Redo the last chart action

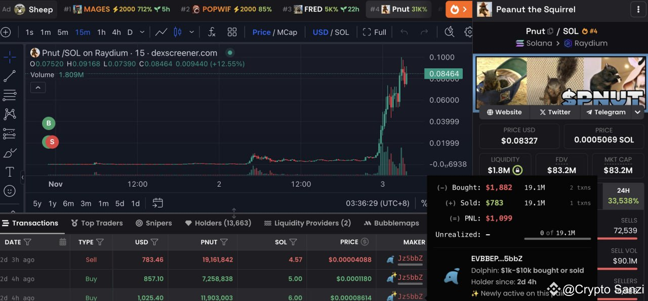(x=424, y=32)
